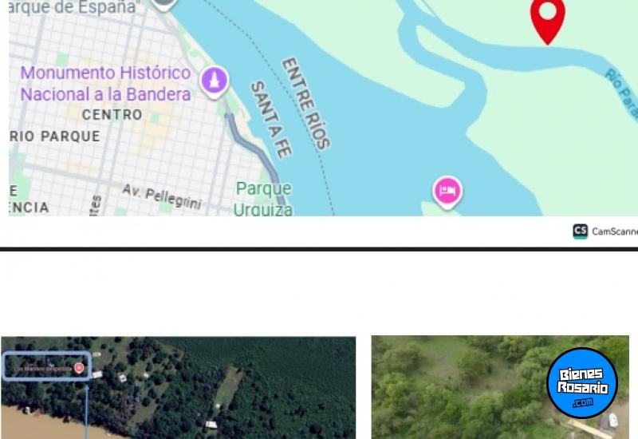Screen dimensions: 638x439
Task: Open the pink hotel bed marker
Action: [x=447, y=192]
